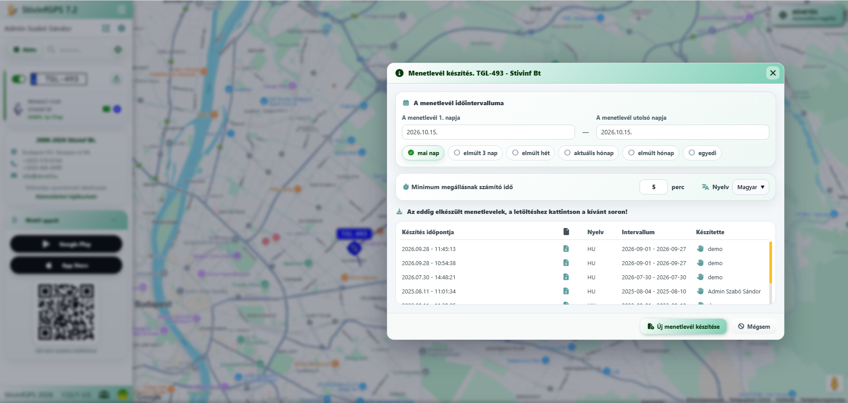Image resolution: width=848 pixels, height=403 pixels.
Task: Click the 'Készítette' column header
Action: pos(710,232)
